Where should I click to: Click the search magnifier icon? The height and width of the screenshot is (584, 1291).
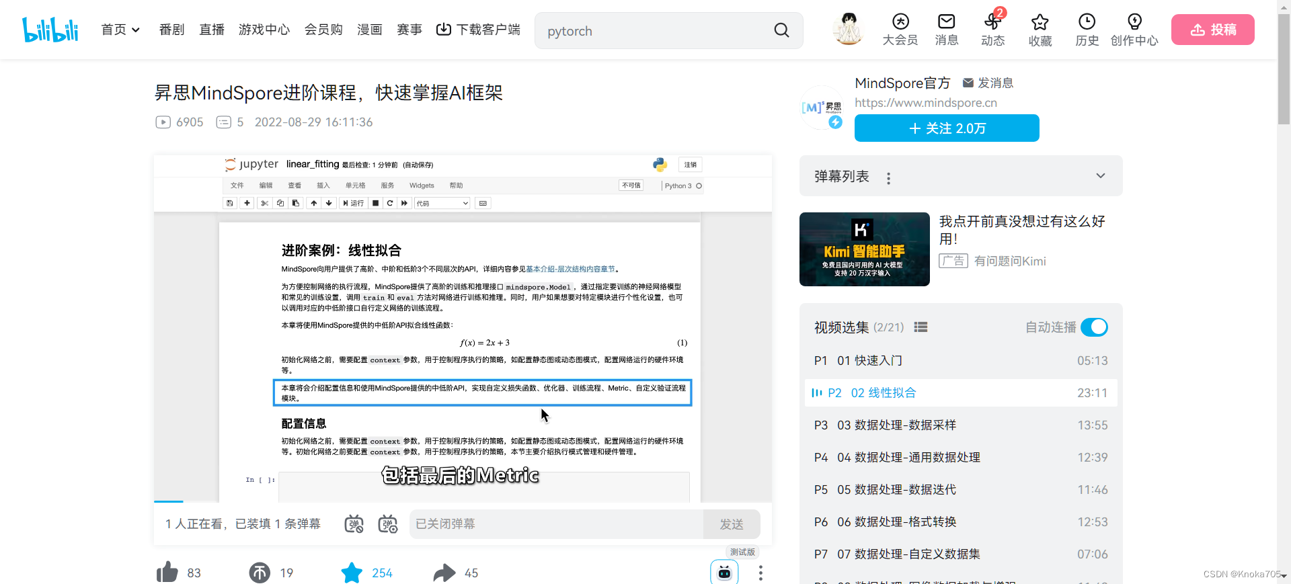tap(781, 30)
